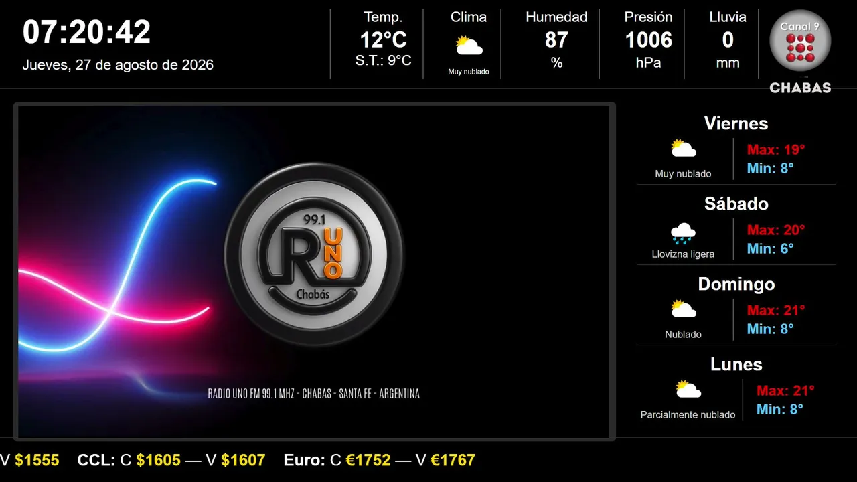Click the Lluvia header label
The image size is (857, 482).
[728, 17]
